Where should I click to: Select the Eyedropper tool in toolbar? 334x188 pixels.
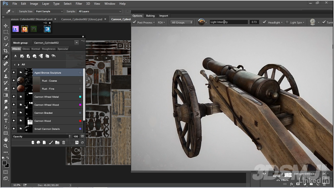(5, 57)
